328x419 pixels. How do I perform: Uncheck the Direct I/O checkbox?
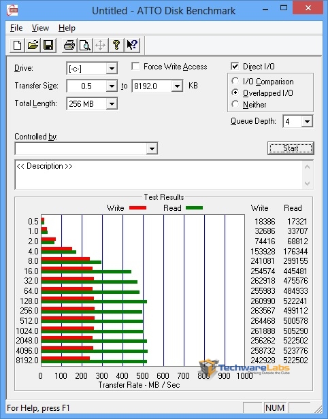235,66
